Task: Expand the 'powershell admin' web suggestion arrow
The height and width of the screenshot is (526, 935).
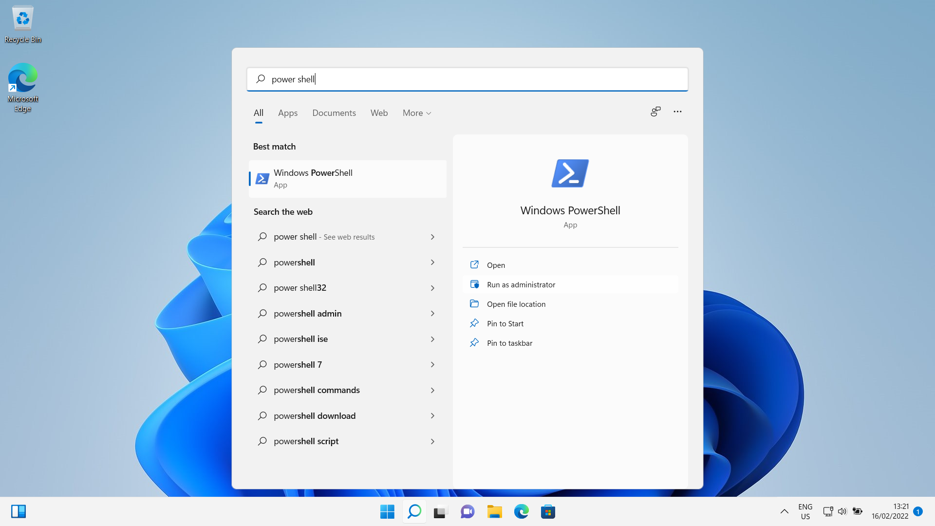Action: 432,314
